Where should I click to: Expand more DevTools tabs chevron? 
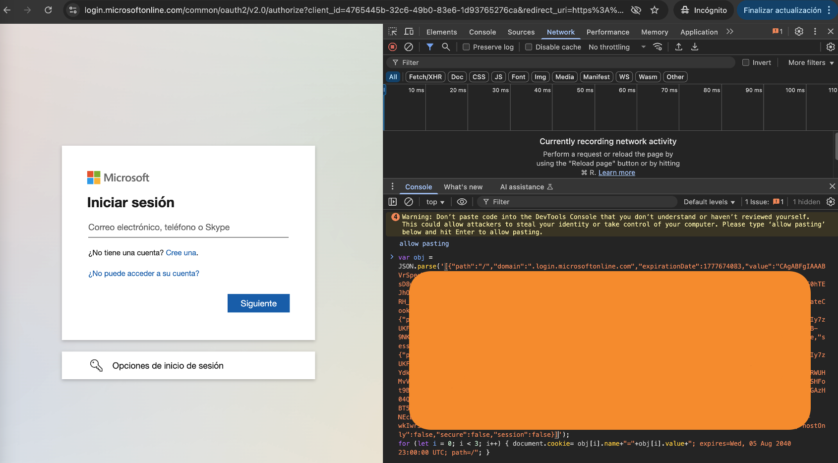point(730,32)
